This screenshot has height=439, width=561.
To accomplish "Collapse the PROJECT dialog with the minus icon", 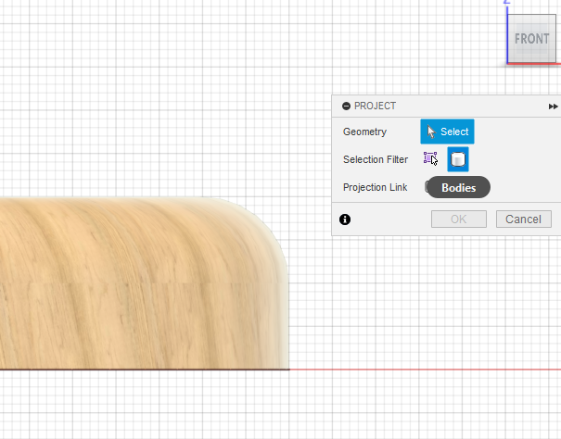I will 346,107.
